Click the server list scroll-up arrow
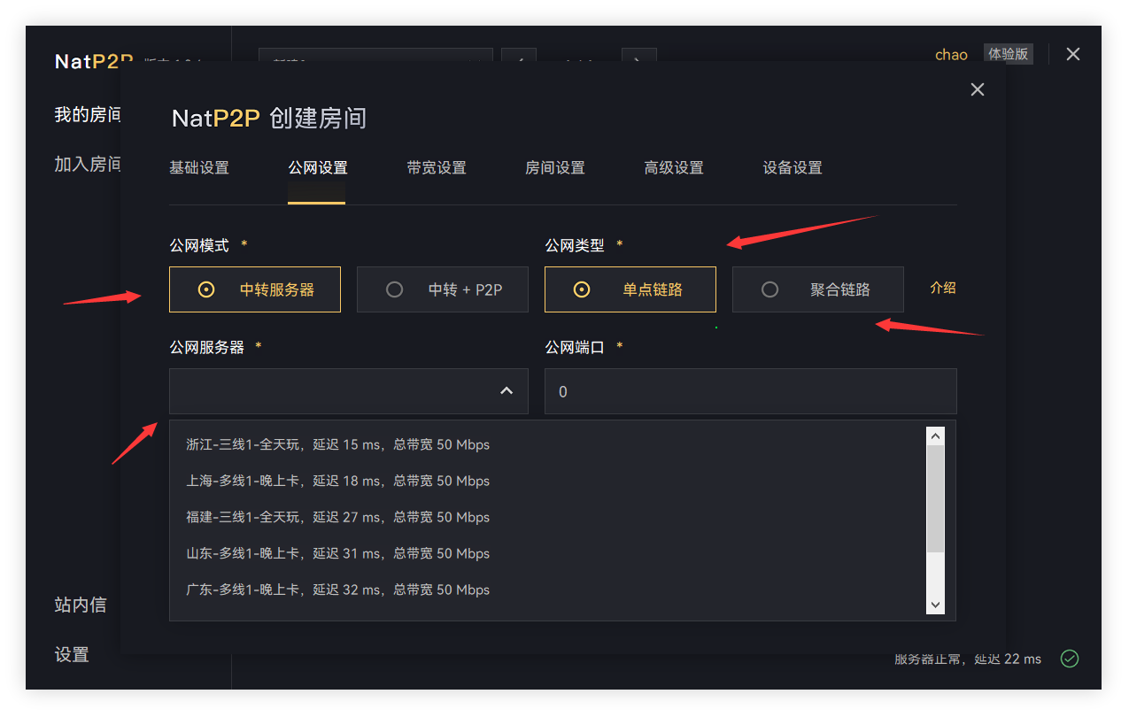 [x=935, y=436]
